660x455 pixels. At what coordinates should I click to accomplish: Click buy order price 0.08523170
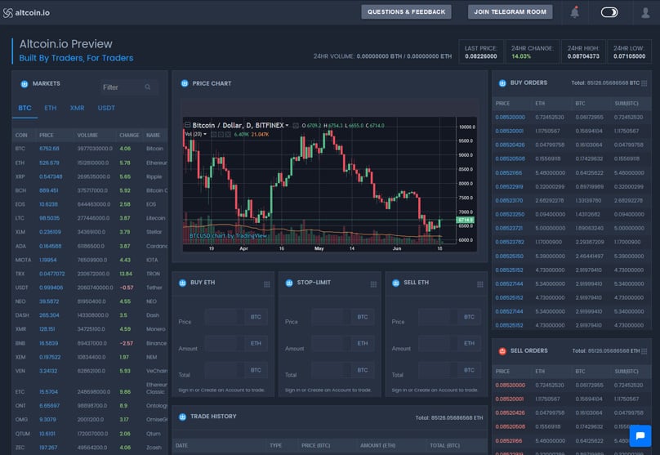click(x=509, y=200)
